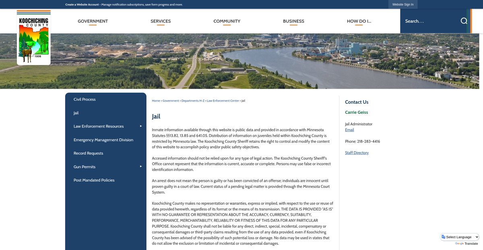
Task: Click the jail administrator Email link
Action: tap(349, 130)
